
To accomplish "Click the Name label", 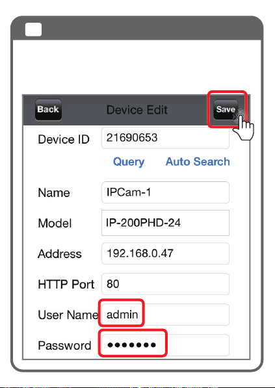I will pyautogui.click(x=54, y=193).
